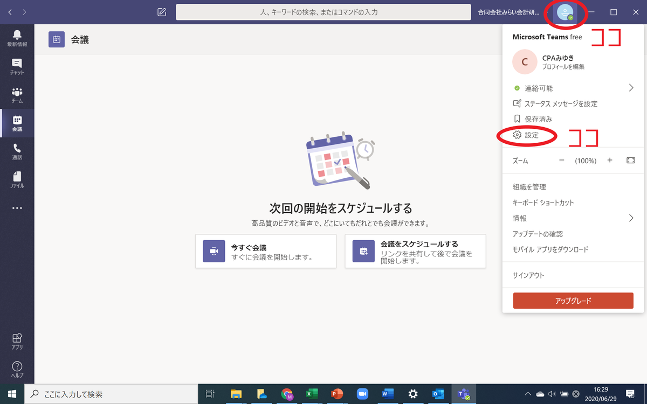
Task: Click the red Upgrade button
Action: point(573,301)
